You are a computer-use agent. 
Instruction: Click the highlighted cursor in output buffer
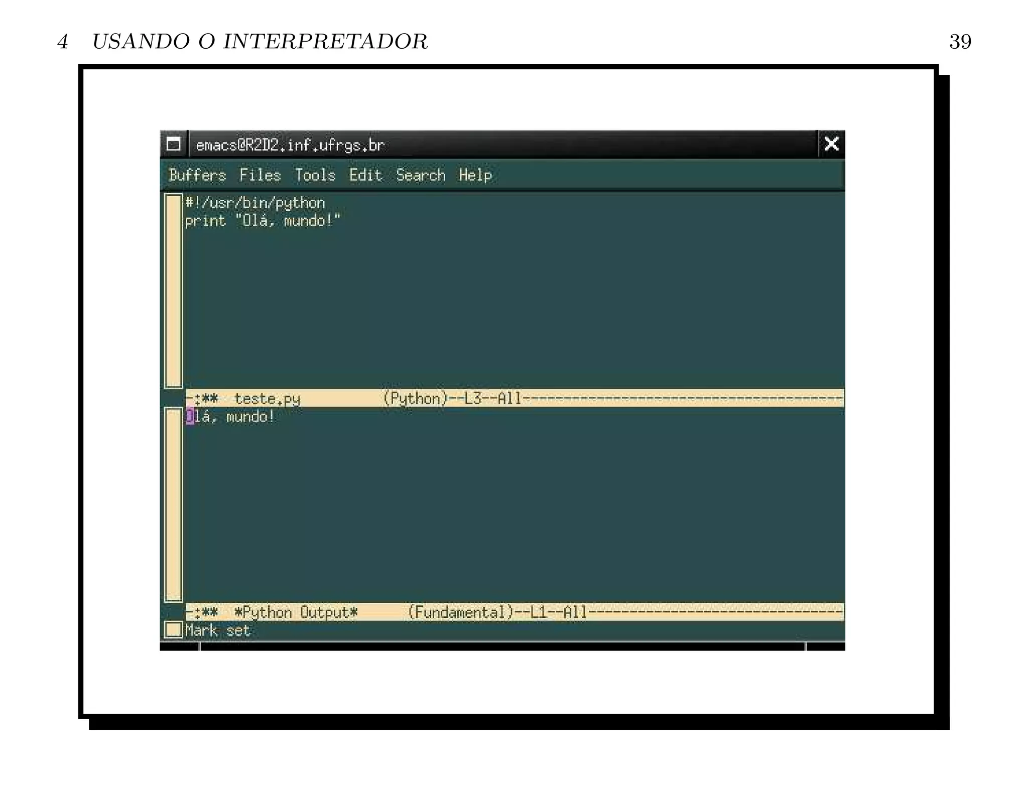coord(190,417)
